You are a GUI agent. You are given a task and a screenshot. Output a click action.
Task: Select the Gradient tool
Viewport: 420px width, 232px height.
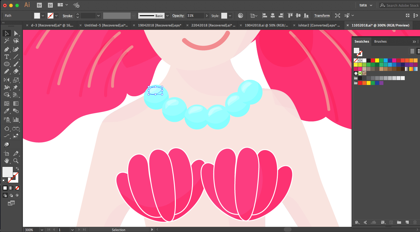pos(16,104)
